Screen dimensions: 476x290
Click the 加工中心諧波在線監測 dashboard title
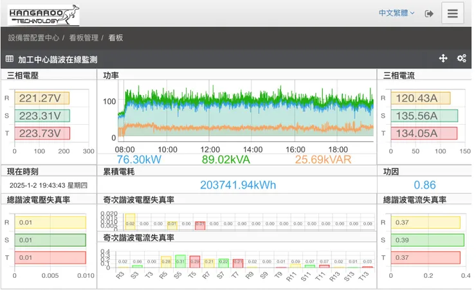pos(58,59)
